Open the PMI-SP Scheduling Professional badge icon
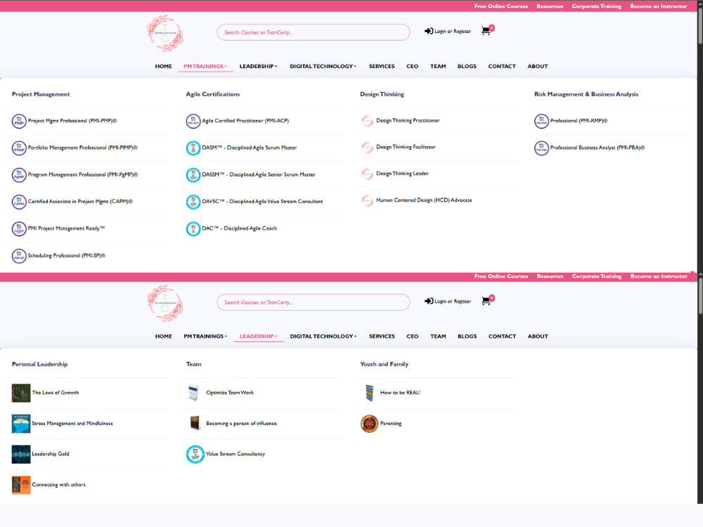 tap(19, 256)
